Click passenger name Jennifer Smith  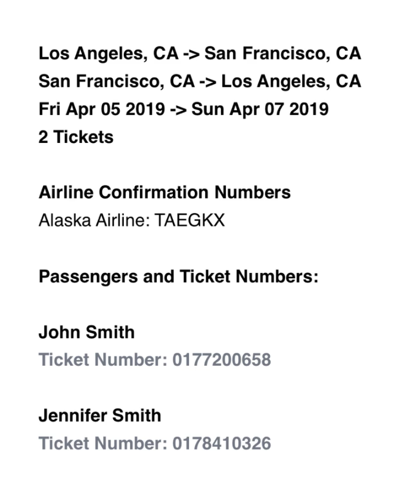100,416
